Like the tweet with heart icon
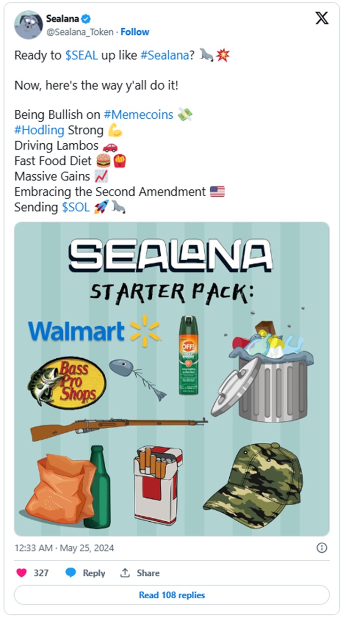 [22, 573]
